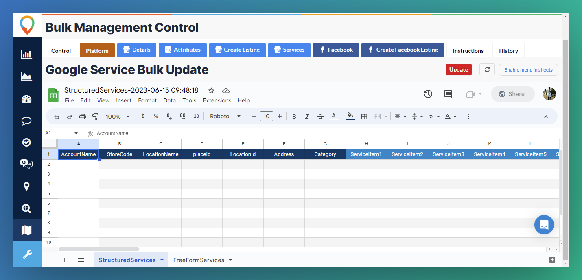Open the Intercom chat bubble
Image resolution: width=582 pixels, height=280 pixels.
pyautogui.click(x=544, y=224)
